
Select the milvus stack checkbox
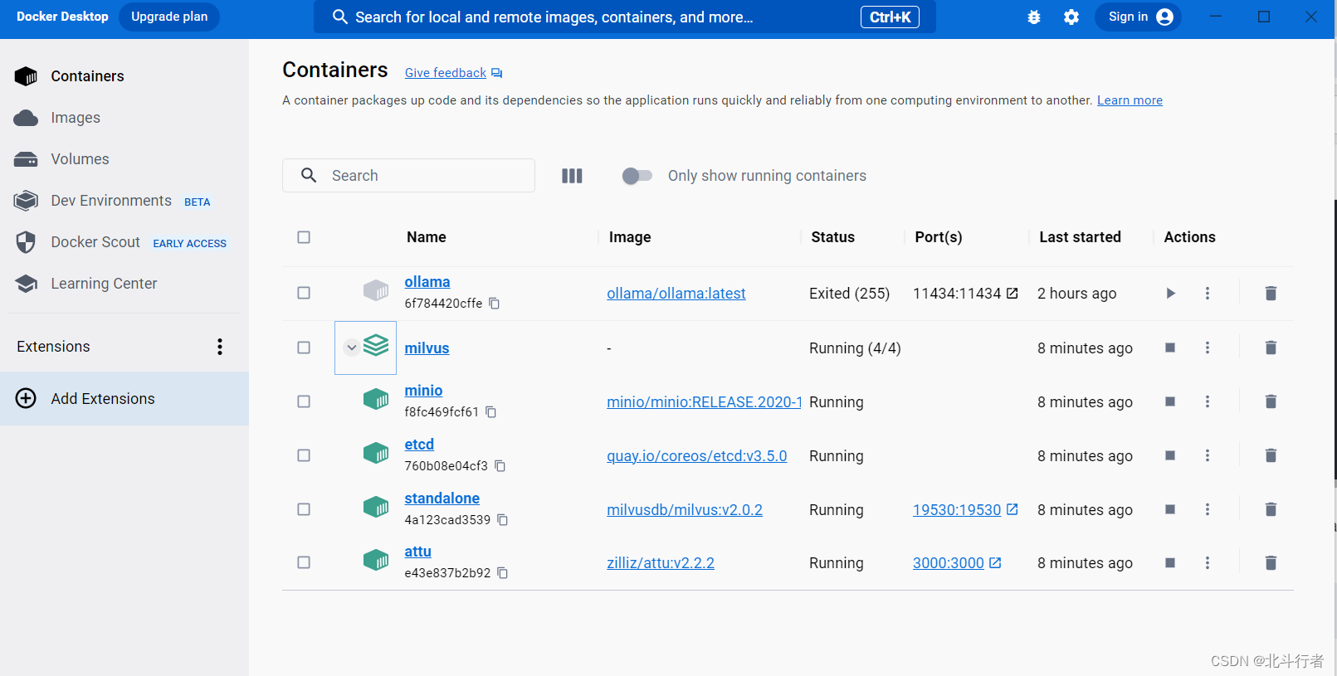click(x=304, y=348)
